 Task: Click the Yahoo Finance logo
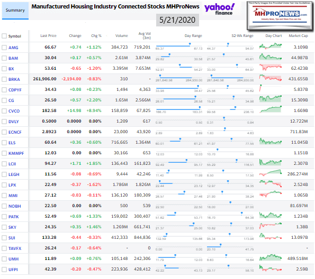click(x=219, y=9)
